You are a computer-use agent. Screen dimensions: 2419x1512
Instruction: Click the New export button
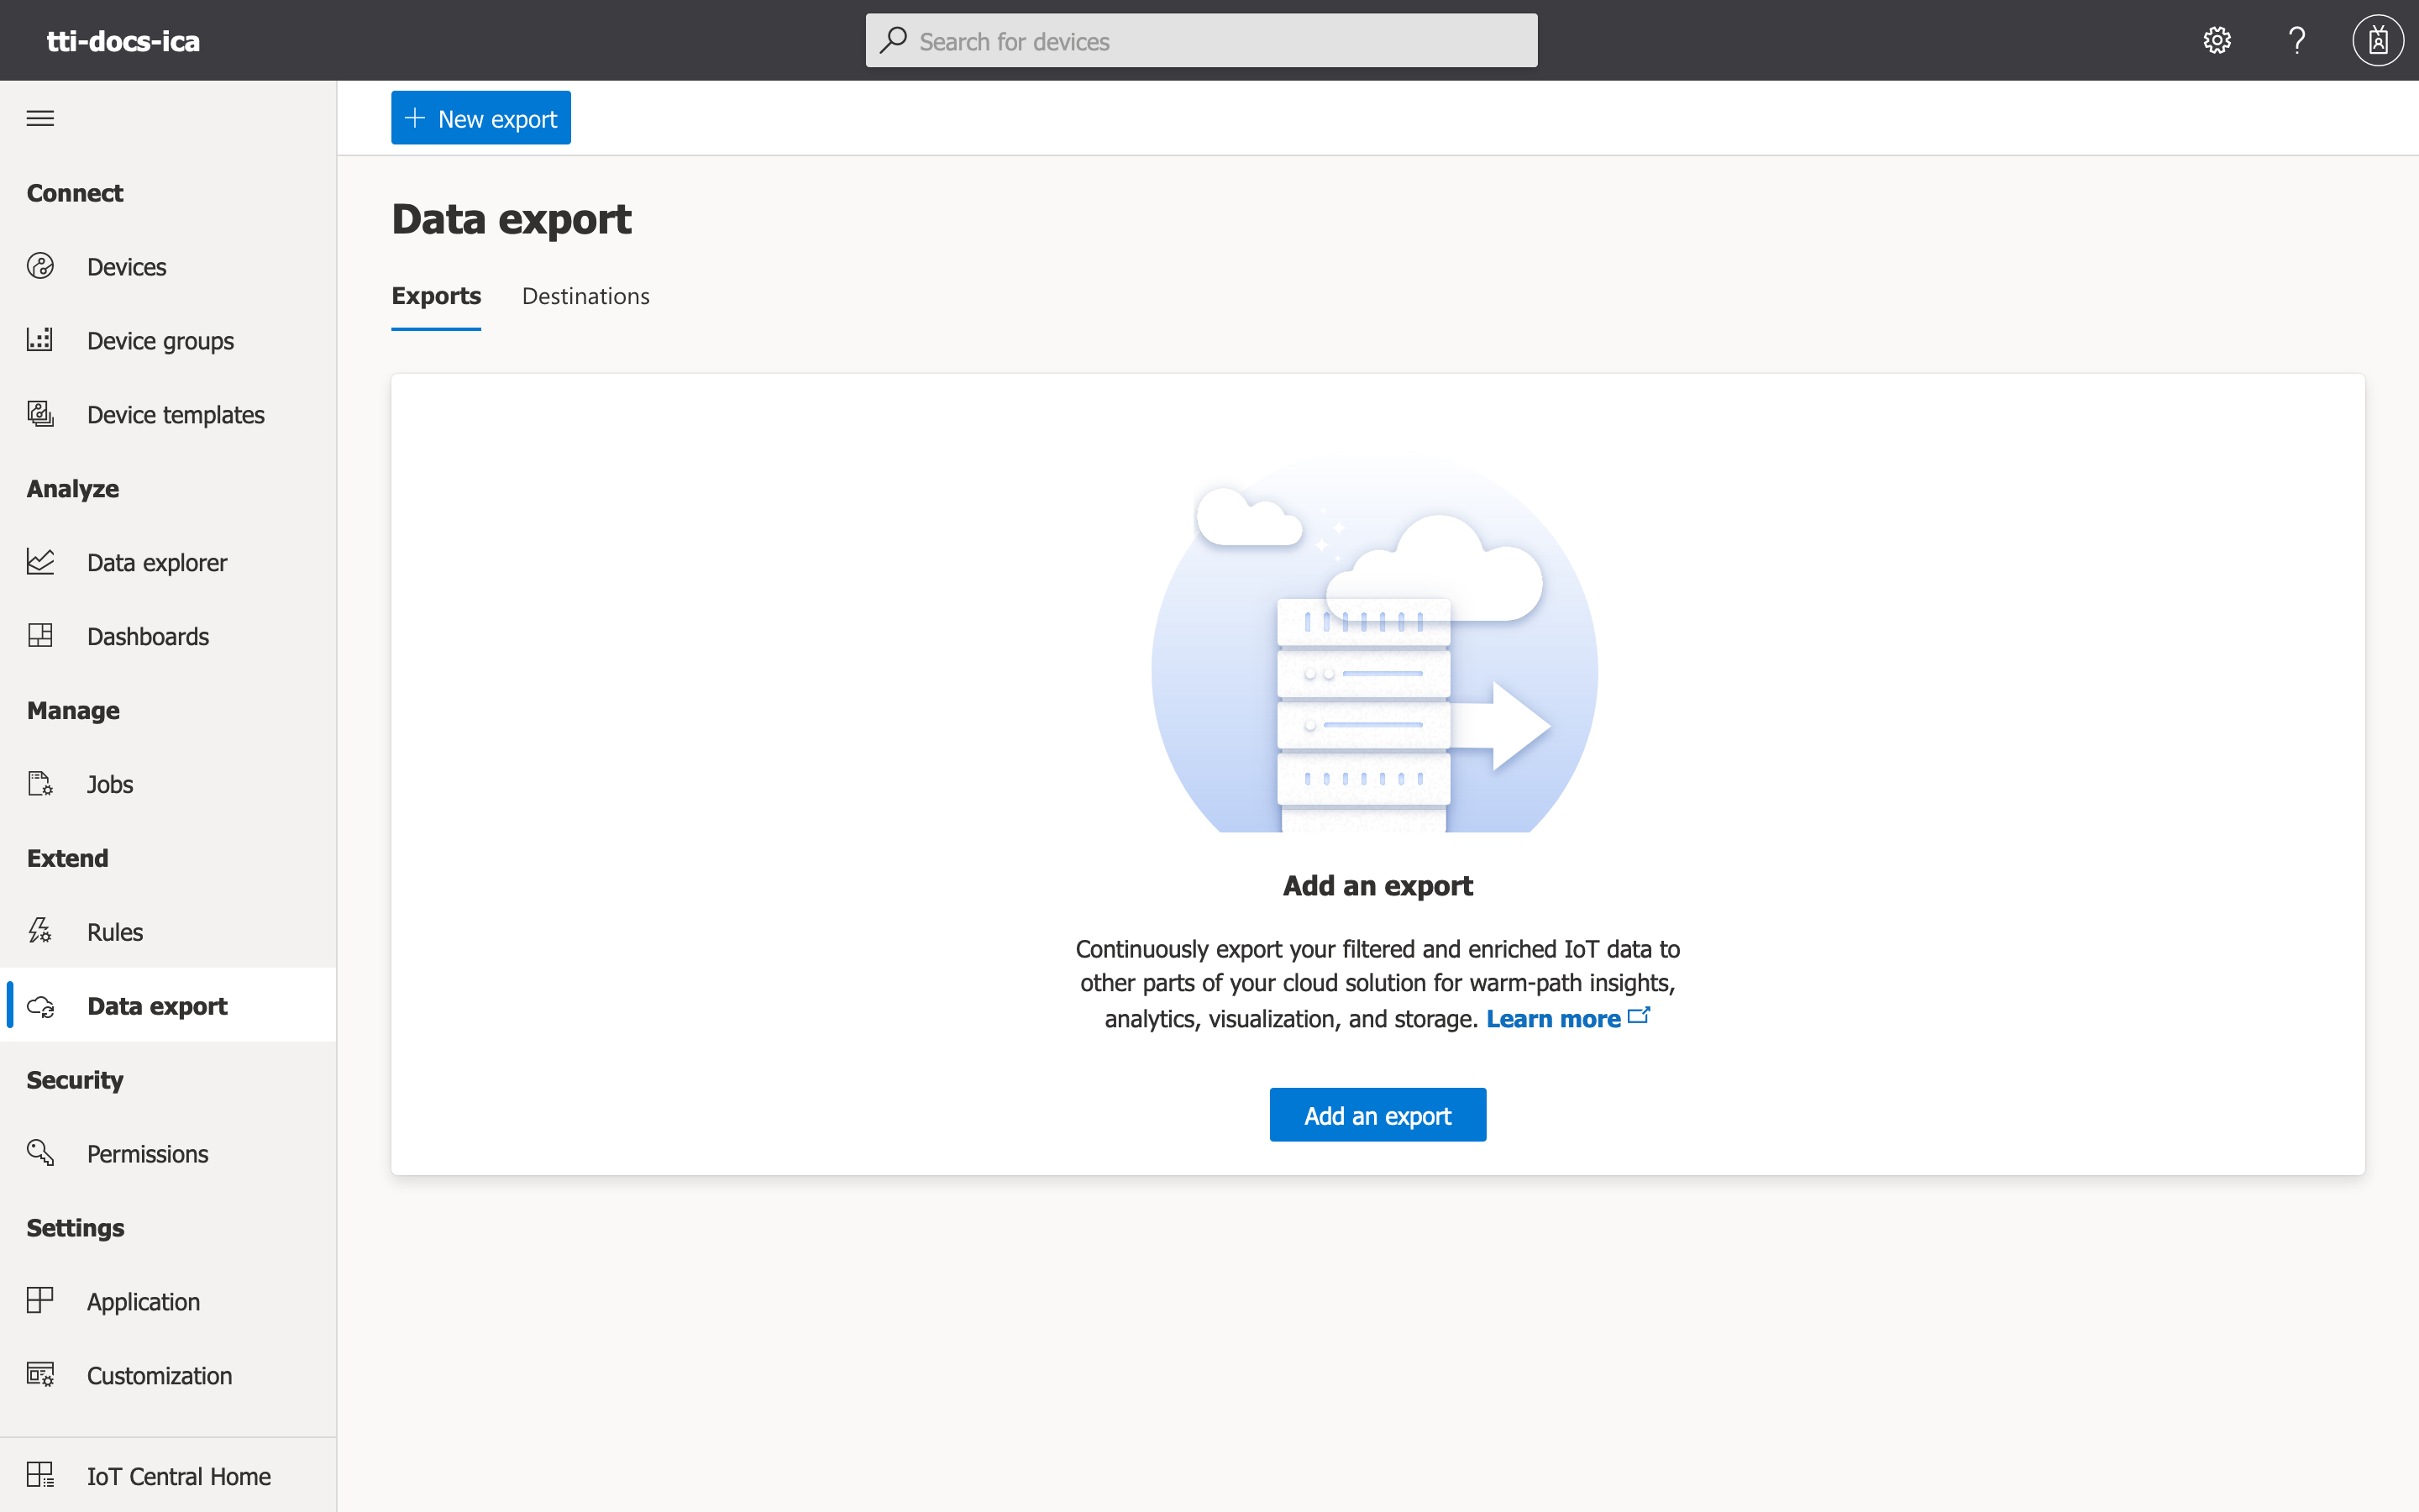tap(480, 117)
